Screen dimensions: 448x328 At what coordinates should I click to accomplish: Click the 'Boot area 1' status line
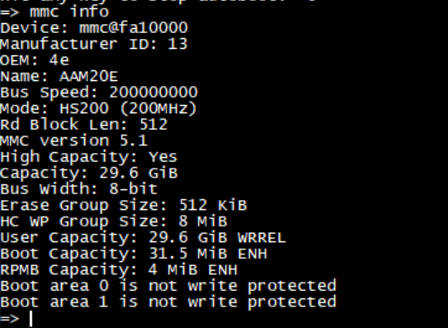point(168,302)
